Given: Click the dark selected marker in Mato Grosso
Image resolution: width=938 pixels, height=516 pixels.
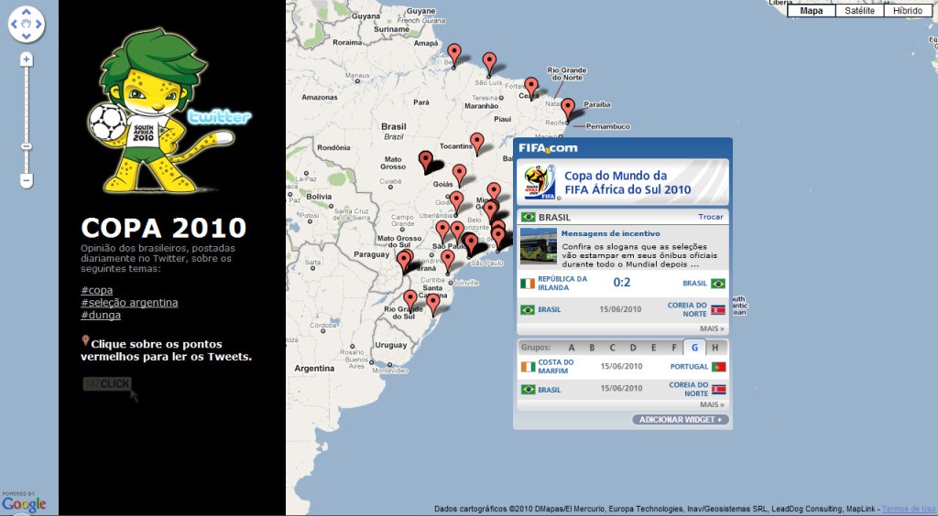Looking at the screenshot, I should (426, 160).
